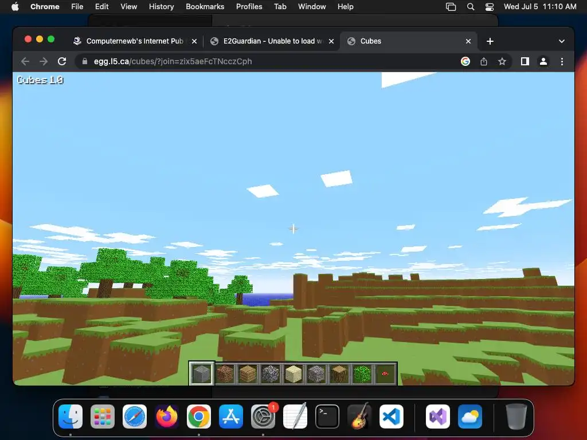Image resolution: width=587 pixels, height=440 pixels.
Task: Select the red mushroom item in hotbar
Action: click(x=385, y=374)
